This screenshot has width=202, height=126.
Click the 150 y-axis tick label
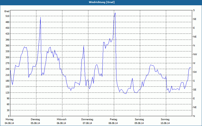point(8,87)
